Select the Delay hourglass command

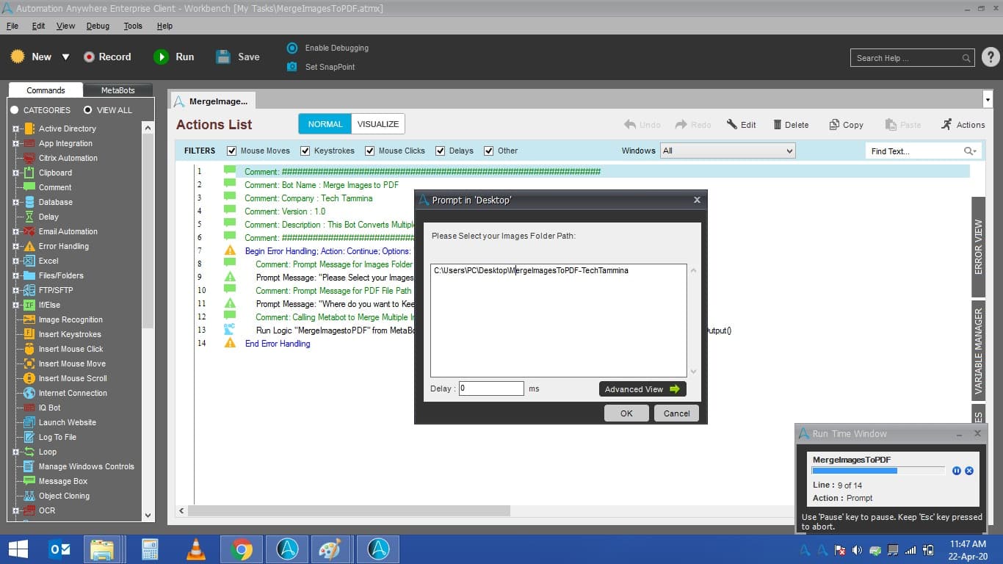[x=29, y=217]
